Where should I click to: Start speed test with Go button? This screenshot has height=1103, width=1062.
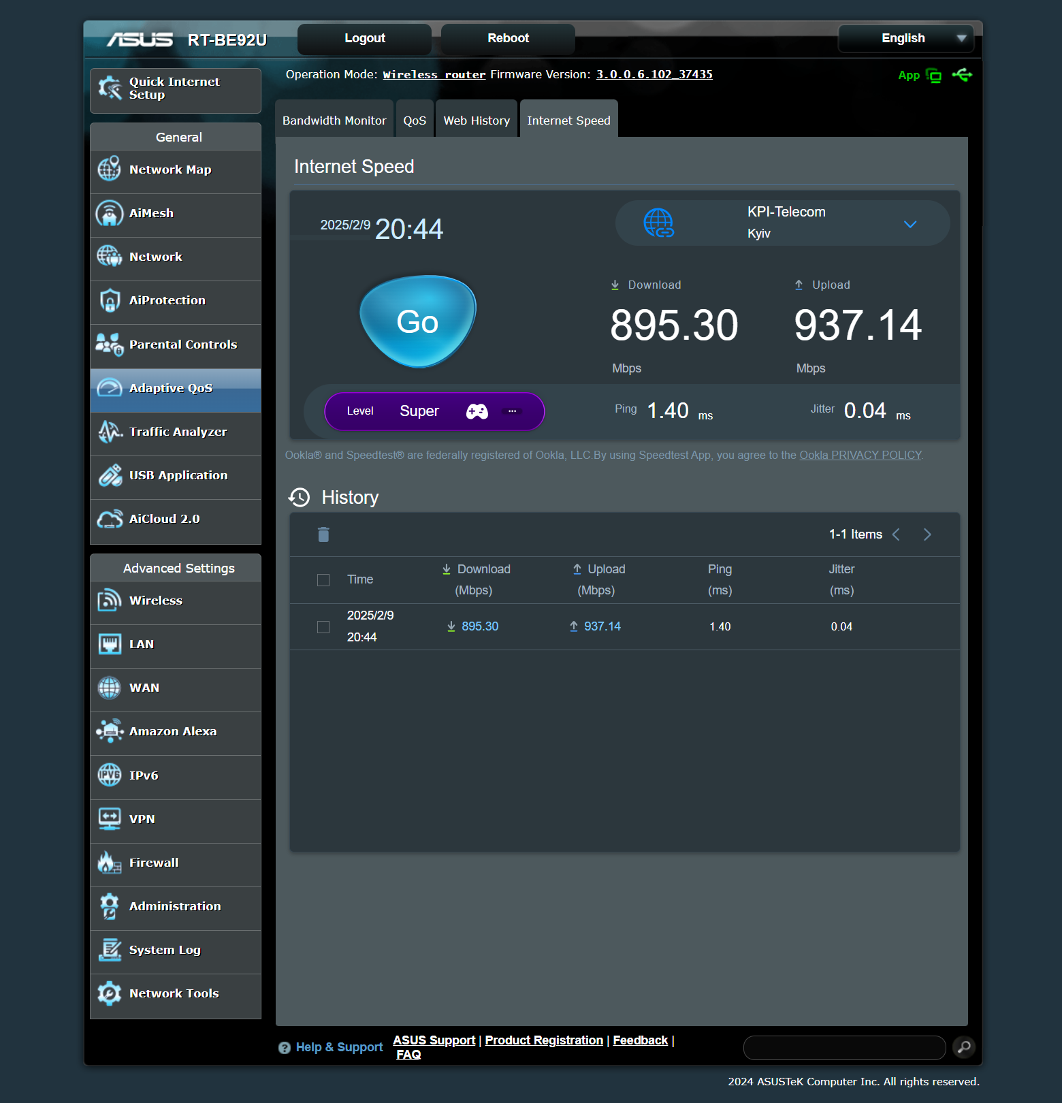[x=418, y=321]
